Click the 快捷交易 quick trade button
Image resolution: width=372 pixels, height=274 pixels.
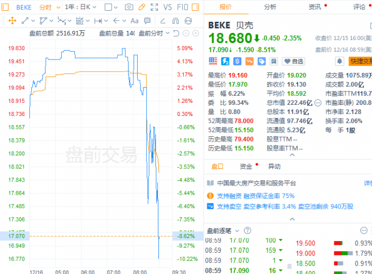360,61
